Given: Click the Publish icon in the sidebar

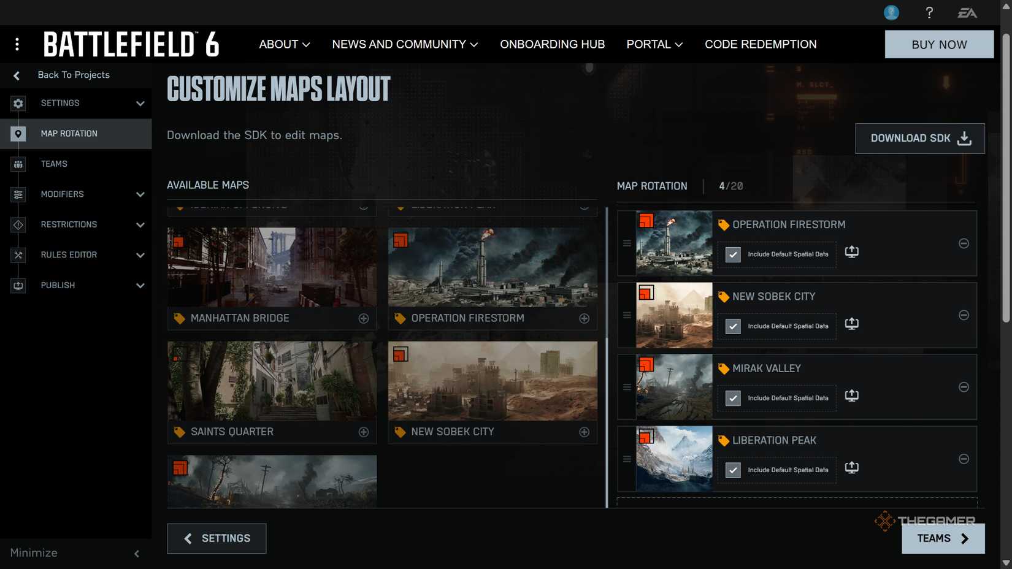Looking at the screenshot, I should click(x=18, y=285).
